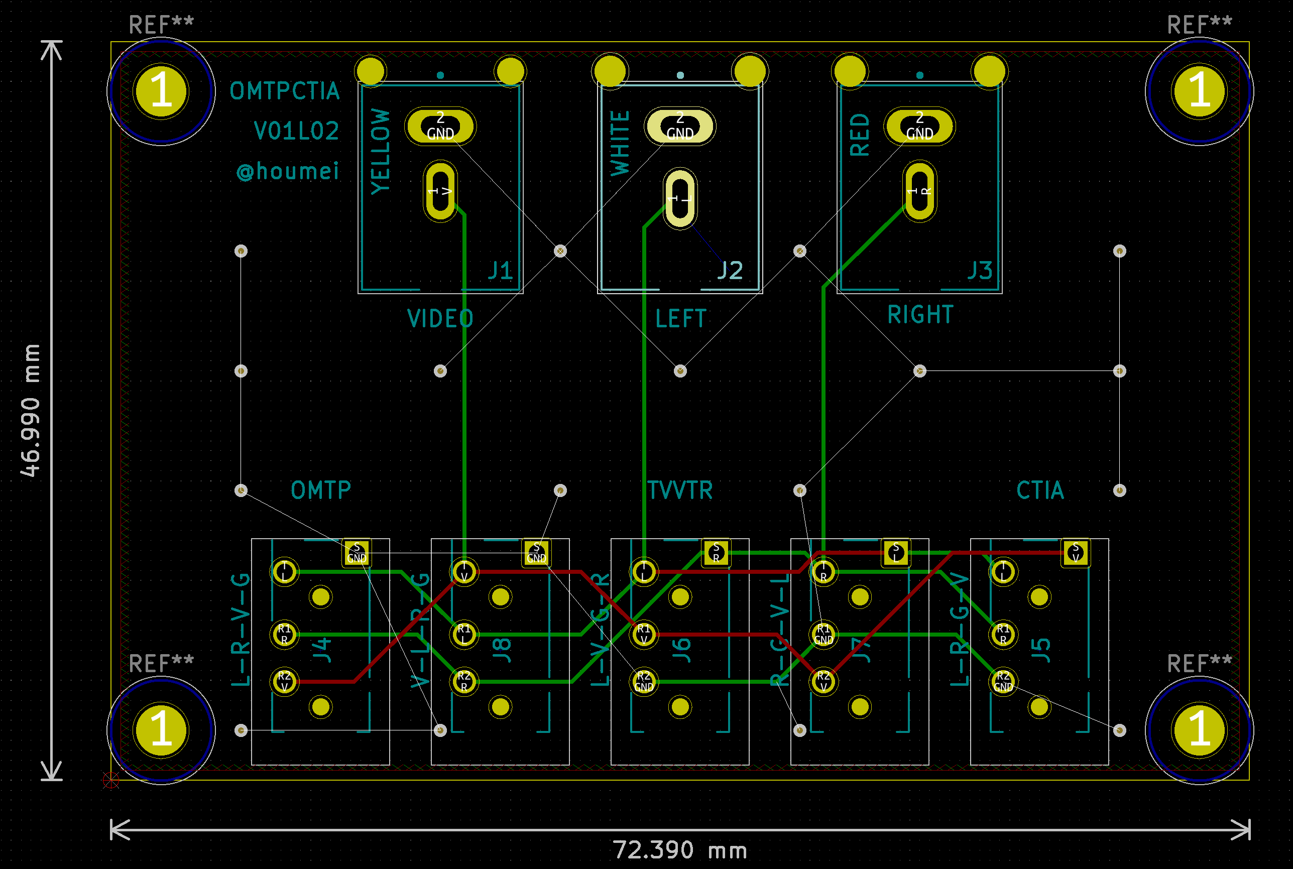The image size is (1293, 869).
Task: Click the @houmei silkscreen text
Action: point(288,171)
